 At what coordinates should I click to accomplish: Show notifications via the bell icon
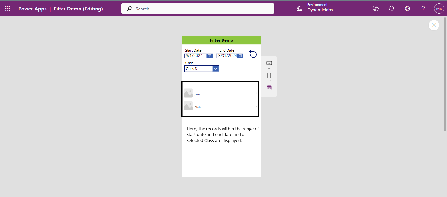(x=392, y=9)
